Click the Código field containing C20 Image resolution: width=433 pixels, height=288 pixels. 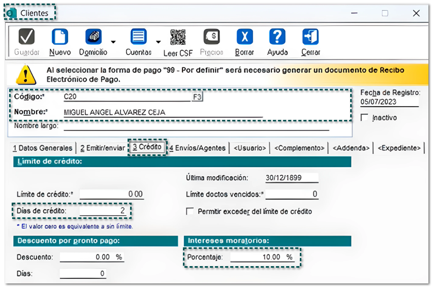(x=127, y=97)
